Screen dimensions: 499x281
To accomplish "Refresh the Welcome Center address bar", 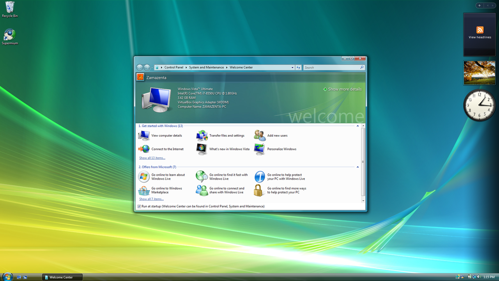I will [299, 68].
